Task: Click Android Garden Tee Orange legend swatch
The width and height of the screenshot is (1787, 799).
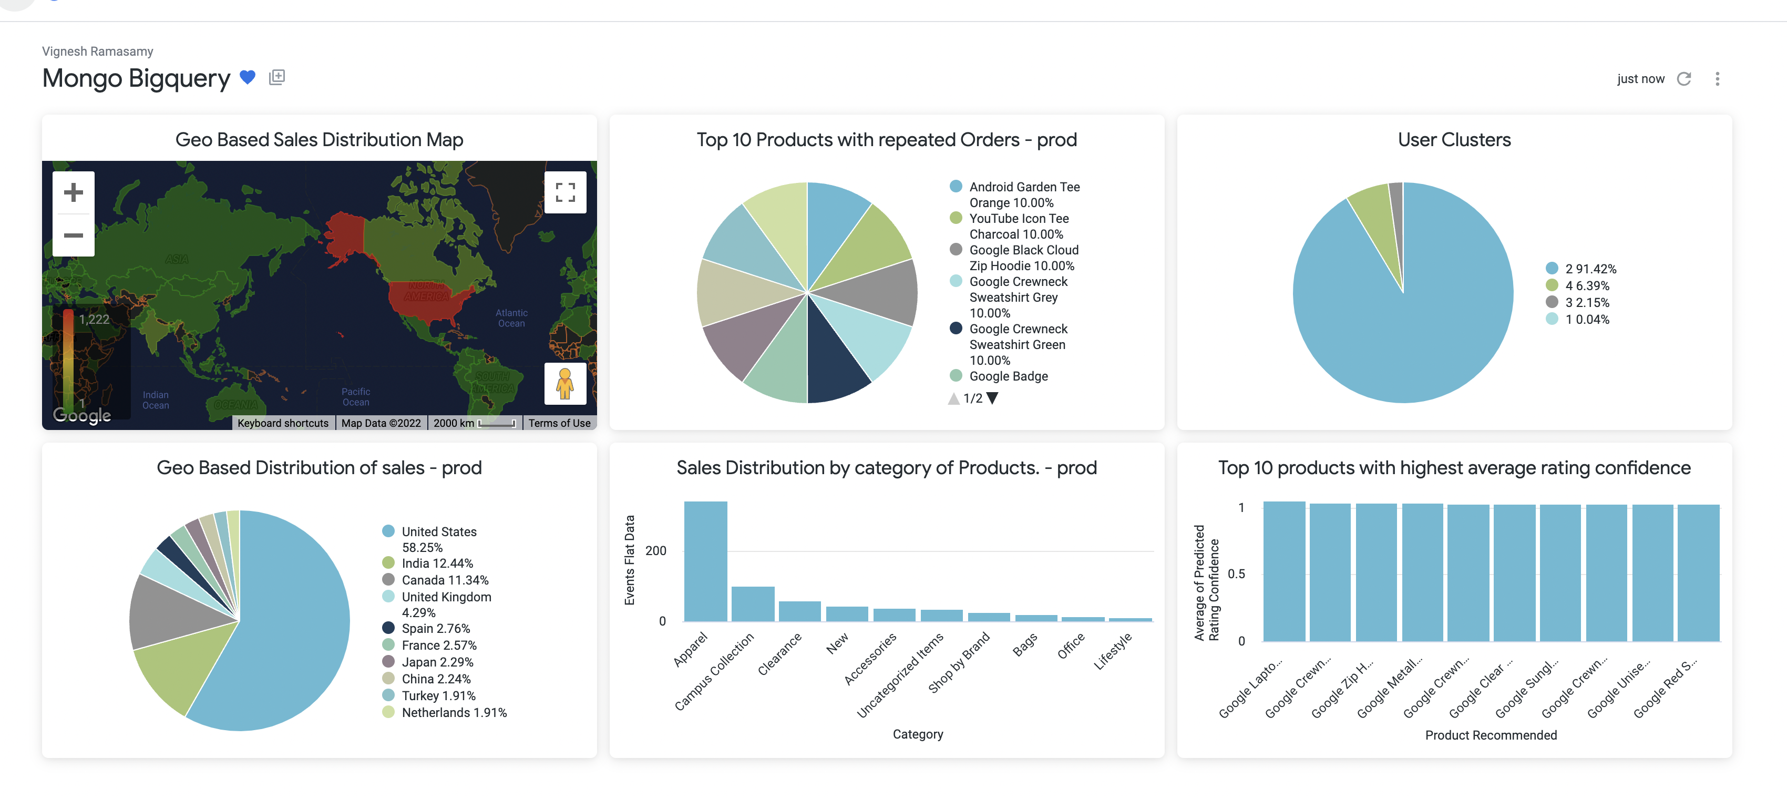Action: point(955,187)
